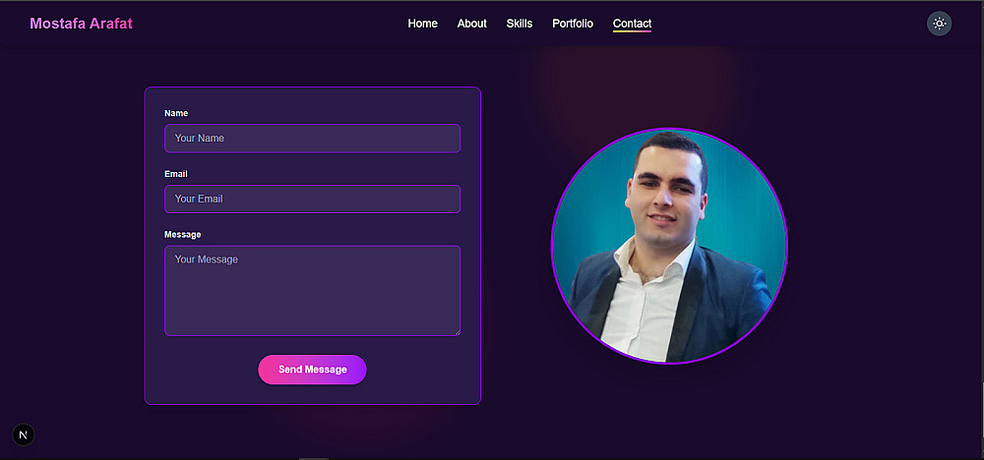Image resolution: width=984 pixels, height=460 pixels.
Task: Focus the Your Name input field
Action: click(313, 138)
